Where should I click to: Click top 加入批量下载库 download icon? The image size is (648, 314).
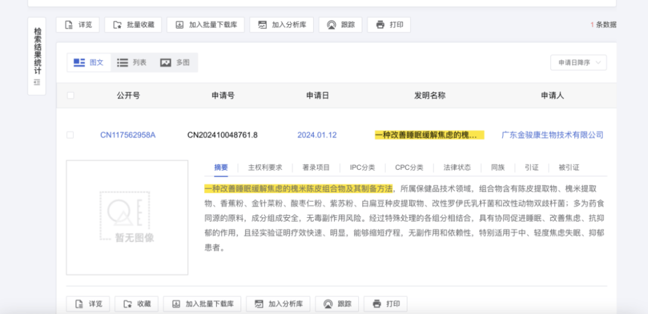click(179, 25)
